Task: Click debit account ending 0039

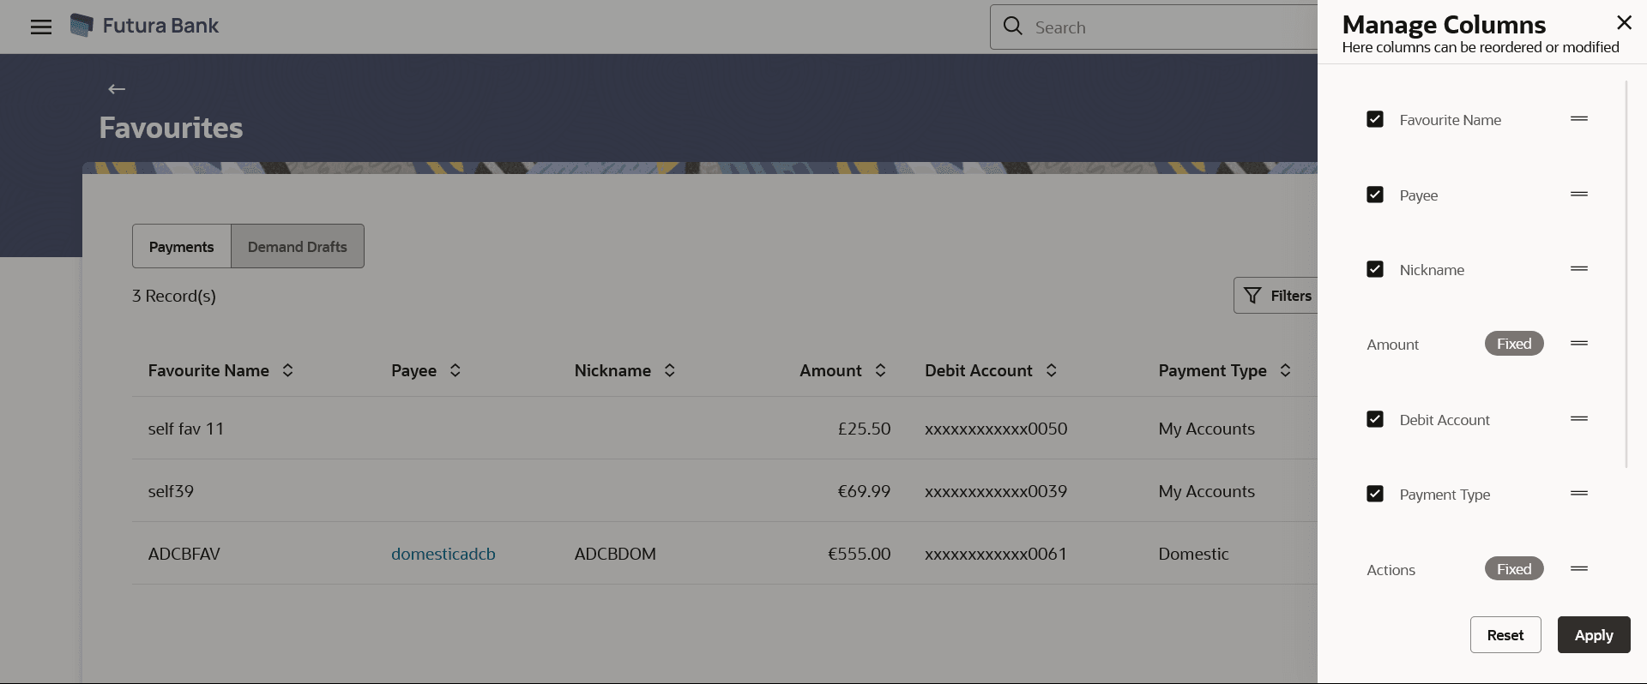Action: click(996, 491)
